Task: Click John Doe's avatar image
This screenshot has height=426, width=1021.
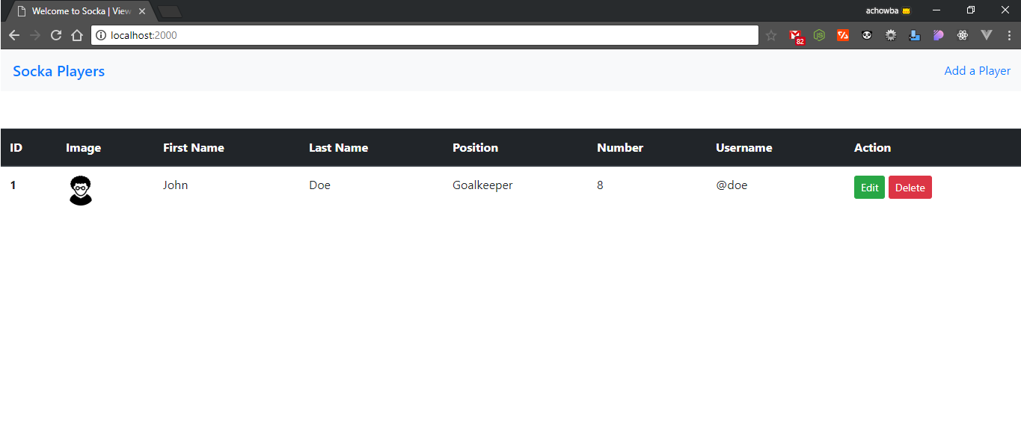Action: pos(81,191)
